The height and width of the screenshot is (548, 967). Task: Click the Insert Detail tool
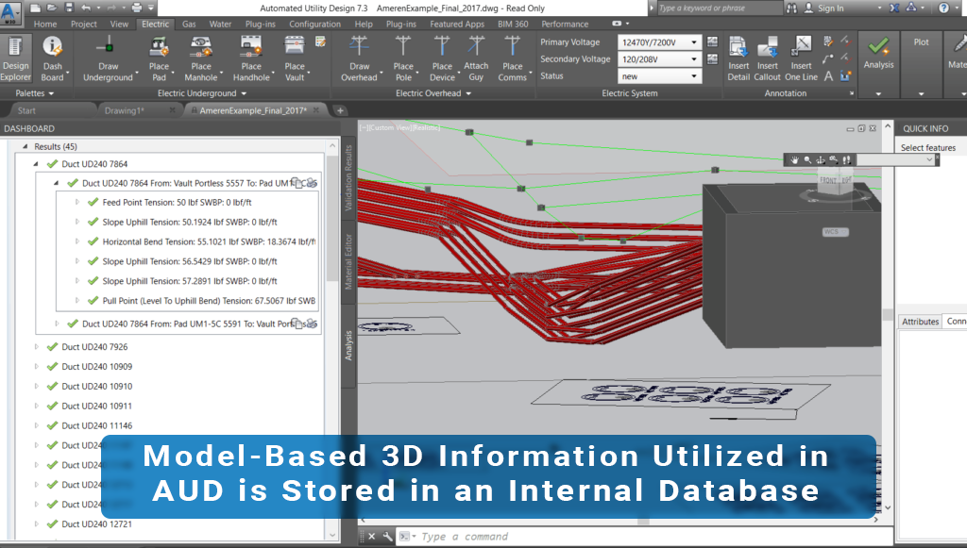(738, 59)
